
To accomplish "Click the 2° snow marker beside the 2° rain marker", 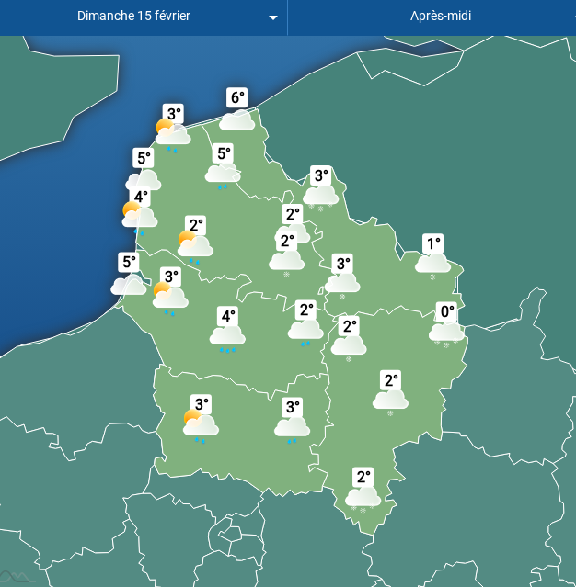I will tap(349, 339).
